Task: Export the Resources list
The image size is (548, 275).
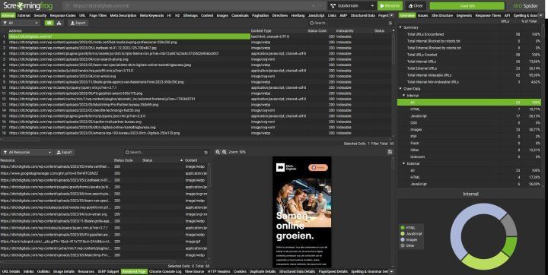Action: [64, 153]
